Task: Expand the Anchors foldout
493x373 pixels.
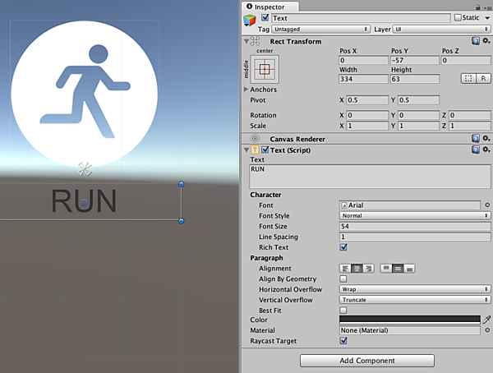Action: tap(246, 90)
